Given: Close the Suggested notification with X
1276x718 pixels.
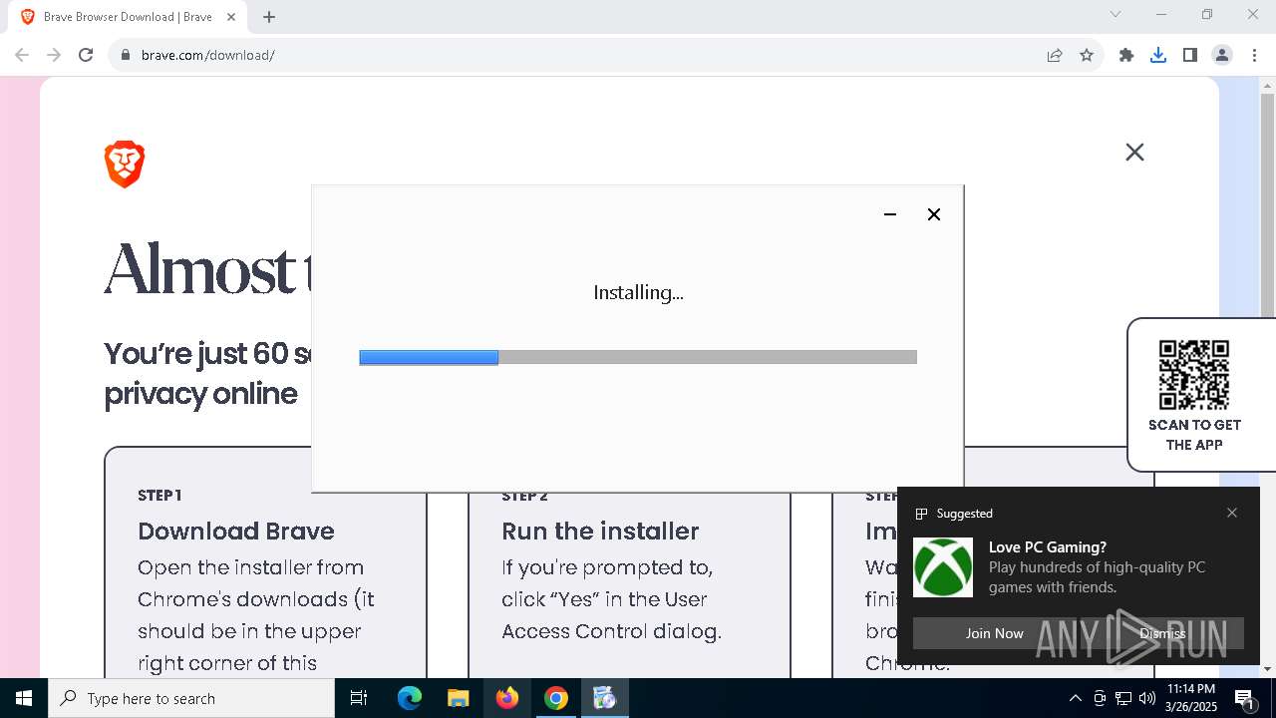Looking at the screenshot, I should tap(1232, 513).
